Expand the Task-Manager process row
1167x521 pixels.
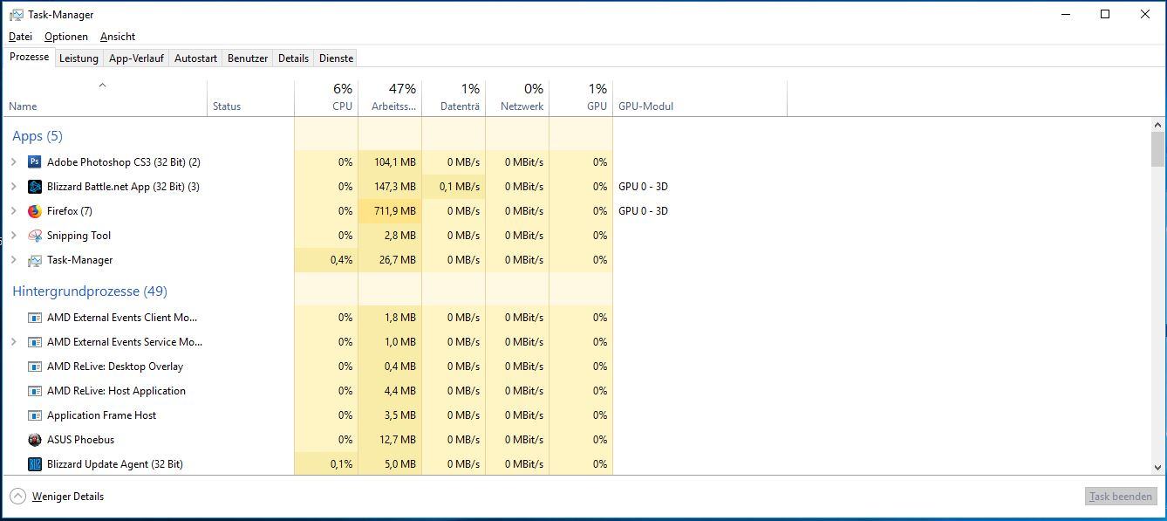tap(13, 260)
